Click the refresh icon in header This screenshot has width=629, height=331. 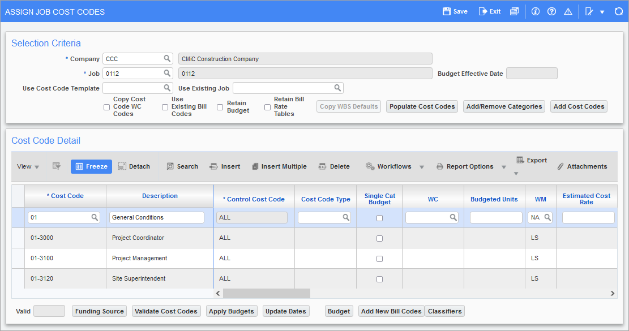619,11
